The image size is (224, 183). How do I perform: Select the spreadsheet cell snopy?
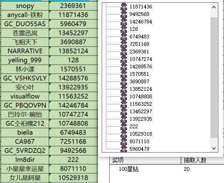(x=25, y=6)
